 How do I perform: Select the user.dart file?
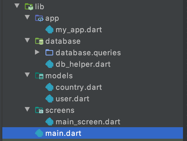[x=72, y=99]
